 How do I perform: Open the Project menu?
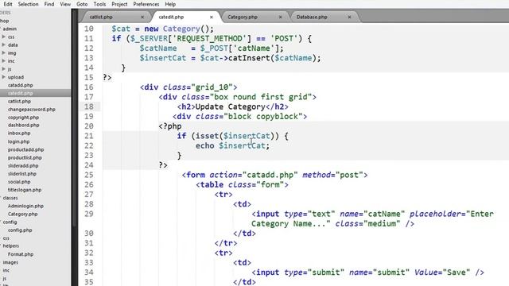(x=119, y=4)
